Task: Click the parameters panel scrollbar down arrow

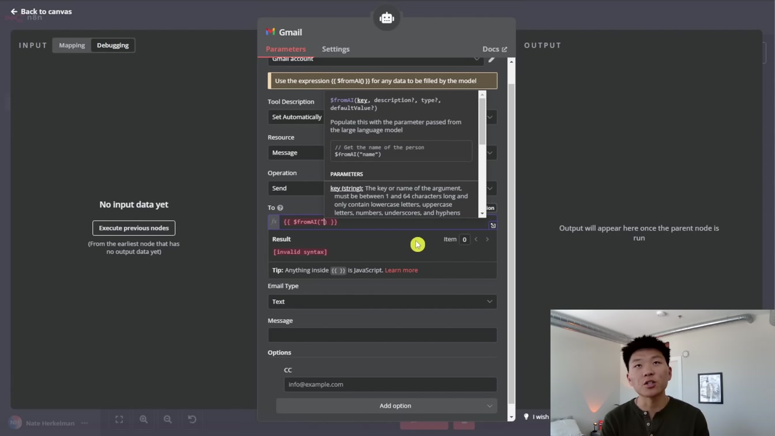Action: pyautogui.click(x=511, y=417)
